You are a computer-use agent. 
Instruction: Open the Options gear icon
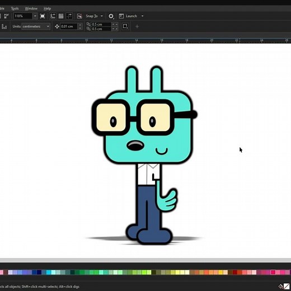(x=111, y=16)
